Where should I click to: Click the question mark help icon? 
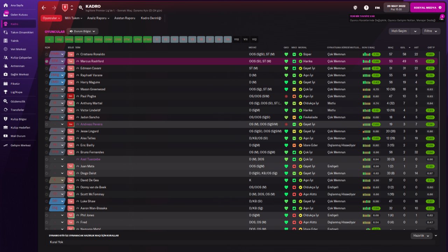(x=366, y=7)
